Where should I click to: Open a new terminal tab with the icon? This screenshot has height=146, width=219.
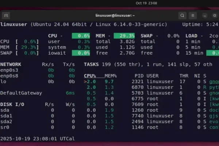[x=6, y=15]
